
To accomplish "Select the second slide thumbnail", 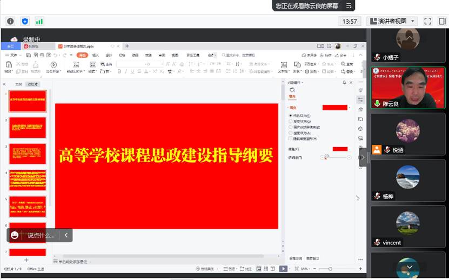I will (28, 128).
